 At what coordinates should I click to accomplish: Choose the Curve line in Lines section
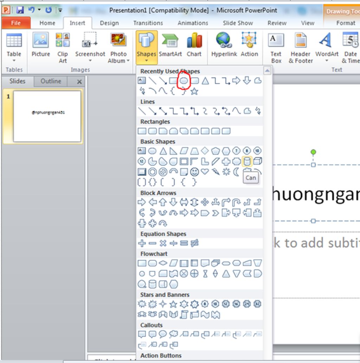237,111
